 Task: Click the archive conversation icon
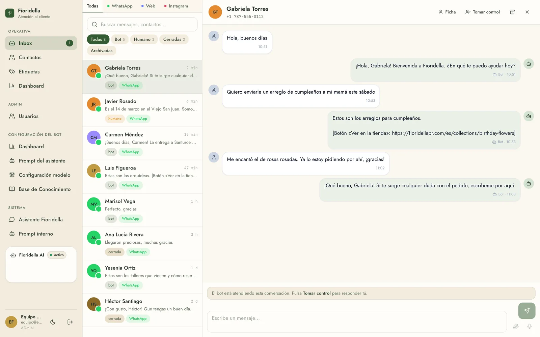[512, 12]
